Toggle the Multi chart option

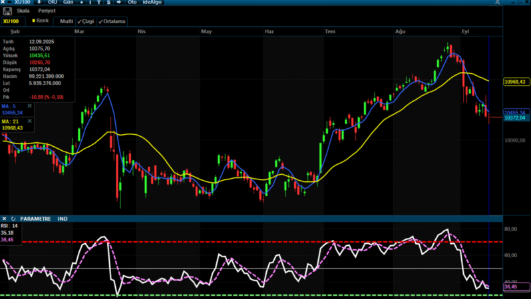pos(66,21)
